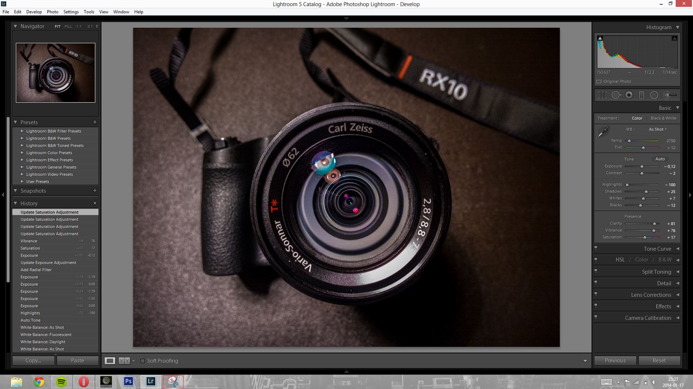The width and height of the screenshot is (693, 389).
Task: Collapse the Presets panel
Action: pos(15,122)
